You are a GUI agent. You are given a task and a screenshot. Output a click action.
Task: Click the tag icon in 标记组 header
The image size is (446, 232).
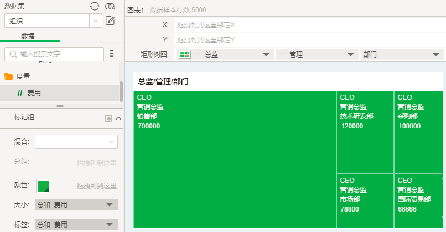point(108,118)
